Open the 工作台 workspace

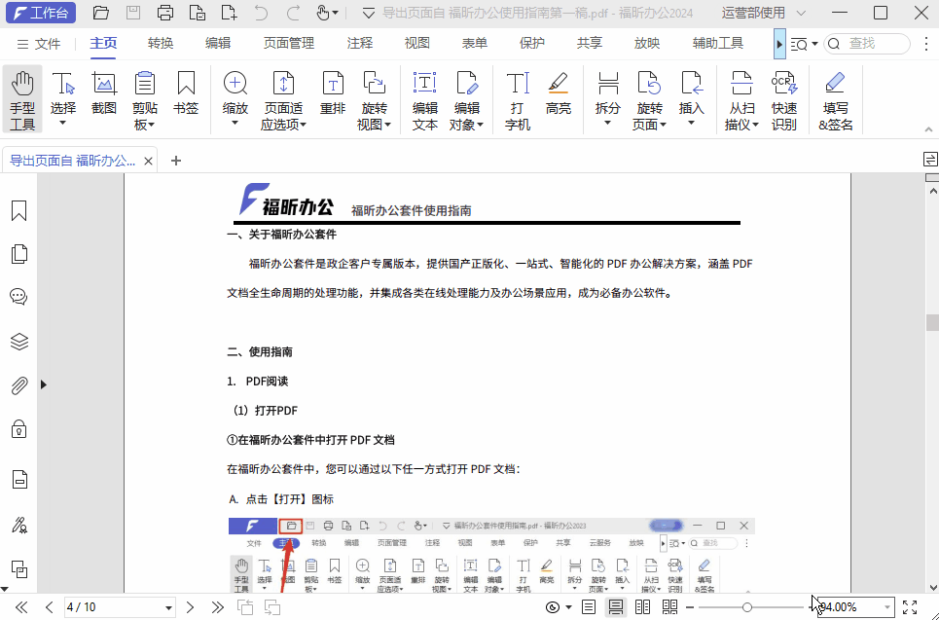41,13
